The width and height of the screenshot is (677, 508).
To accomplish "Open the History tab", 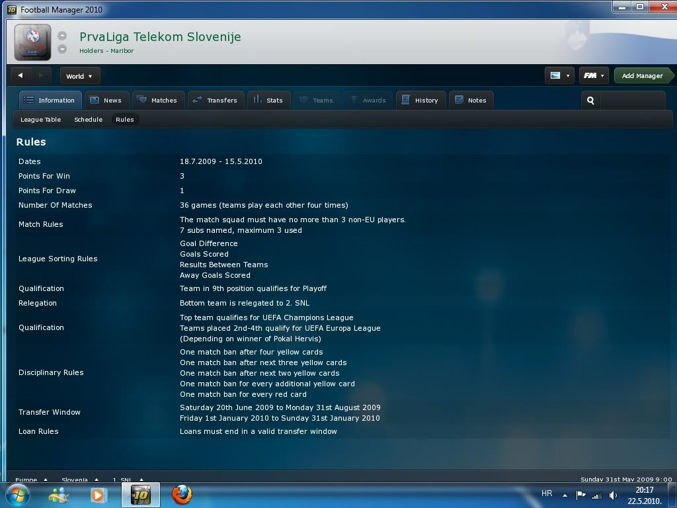I will pos(420,101).
